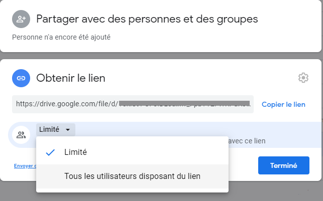
Task: Click the Terminé button
Action: (284, 165)
